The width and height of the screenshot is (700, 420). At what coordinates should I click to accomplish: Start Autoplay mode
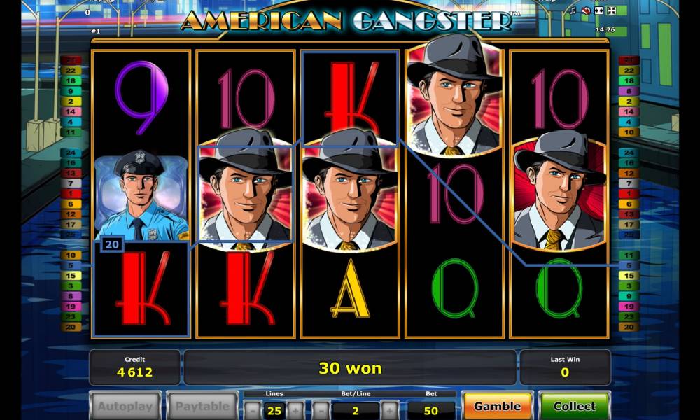pyautogui.click(x=125, y=406)
